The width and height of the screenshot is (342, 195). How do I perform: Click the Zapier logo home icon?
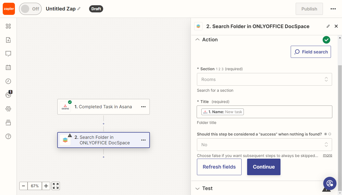pos(9,9)
